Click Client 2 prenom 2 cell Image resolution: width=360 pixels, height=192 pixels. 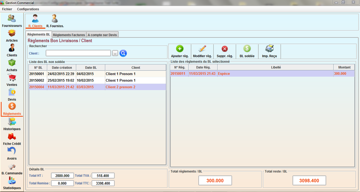click(x=136, y=87)
